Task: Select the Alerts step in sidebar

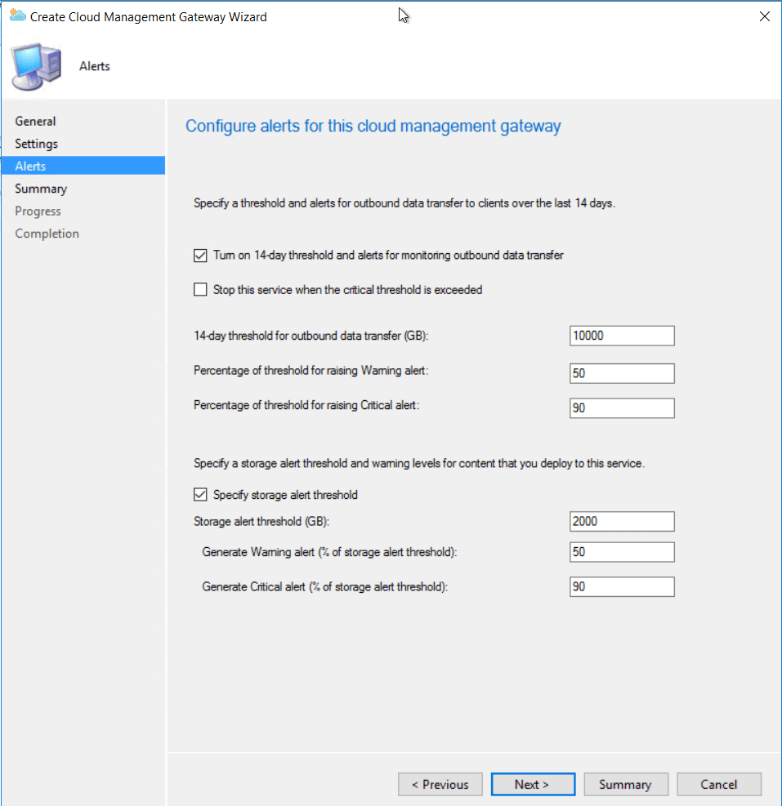Action: pyautogui.click(x=31, y=166)
